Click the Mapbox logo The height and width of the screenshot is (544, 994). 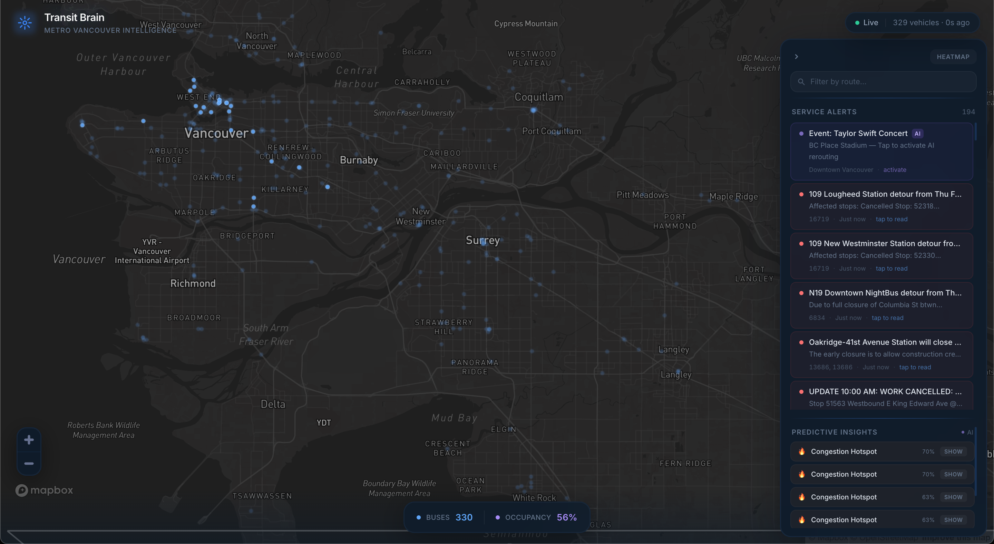tap(44, 490)
